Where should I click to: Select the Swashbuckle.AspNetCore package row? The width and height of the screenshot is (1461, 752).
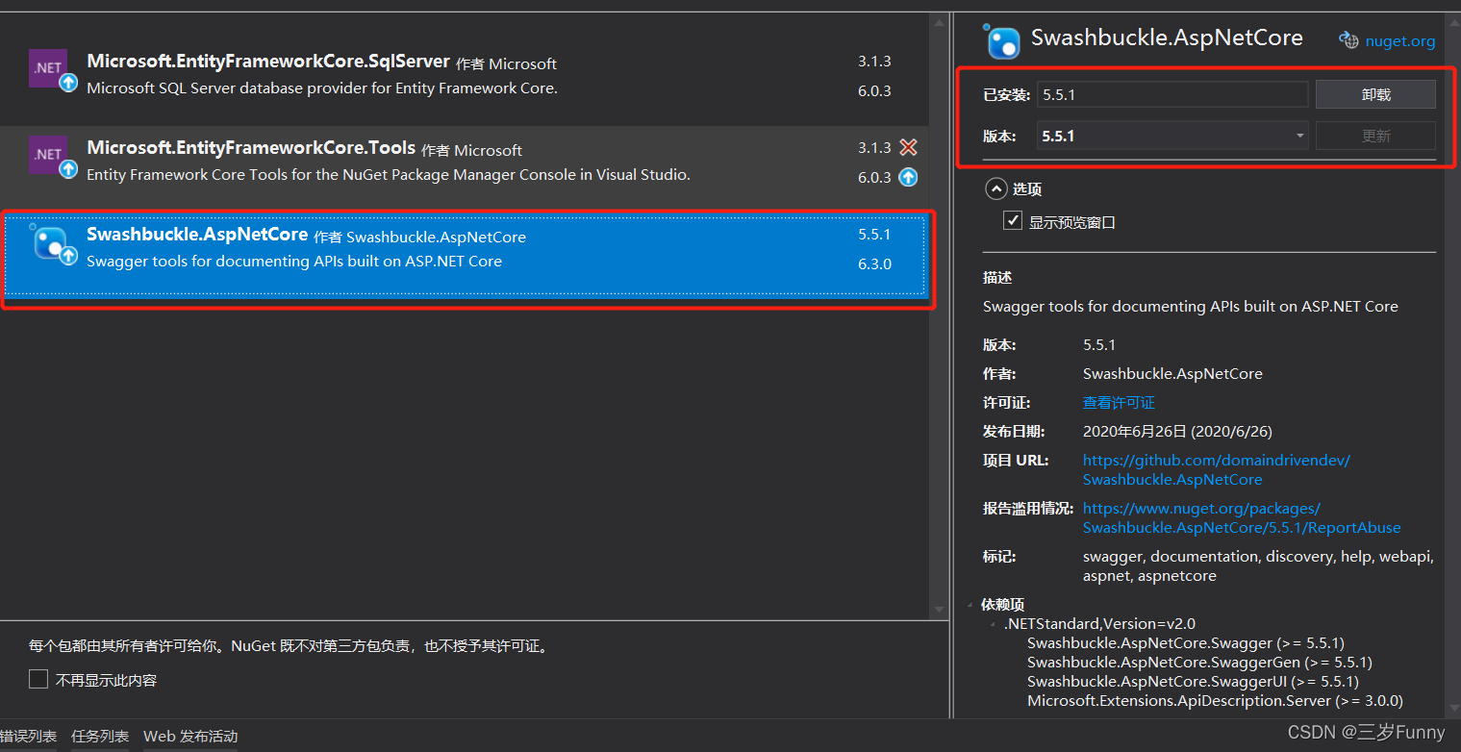click(x=466, y=255)
